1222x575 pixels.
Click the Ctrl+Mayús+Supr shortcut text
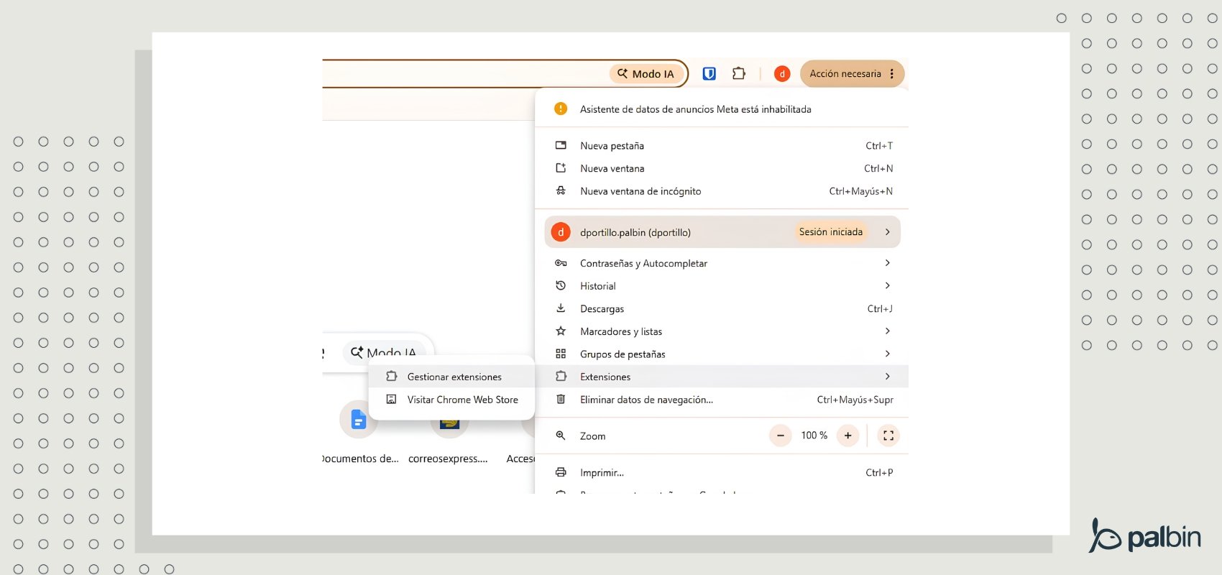click(x=855, y=400)
